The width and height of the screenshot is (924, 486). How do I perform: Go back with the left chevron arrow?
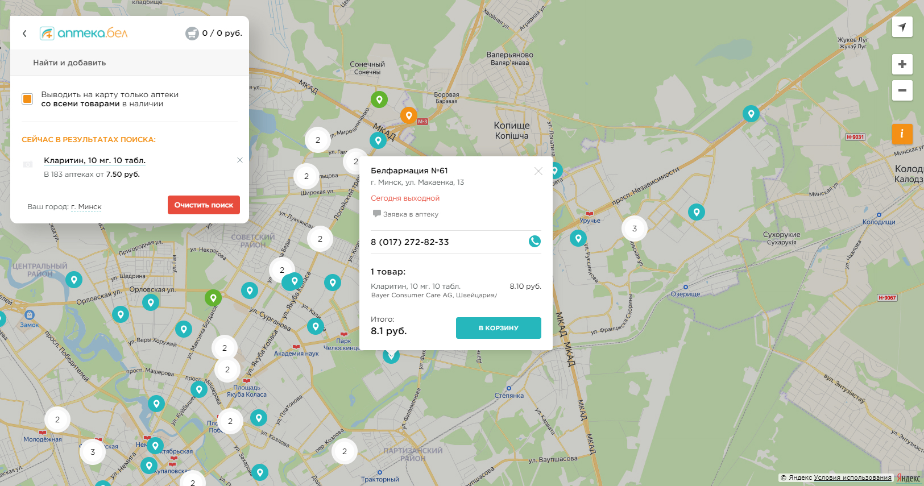pos(24,34)
